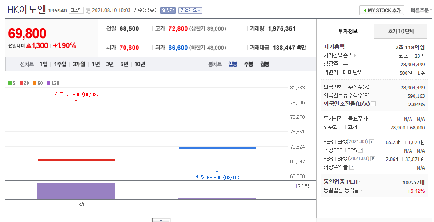Select the 5년 line chart period
The height and width of the screenshot is (222, 434).
124,64
